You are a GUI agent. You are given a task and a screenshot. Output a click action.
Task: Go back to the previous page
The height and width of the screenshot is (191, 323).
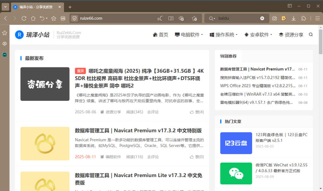[6, 18]
